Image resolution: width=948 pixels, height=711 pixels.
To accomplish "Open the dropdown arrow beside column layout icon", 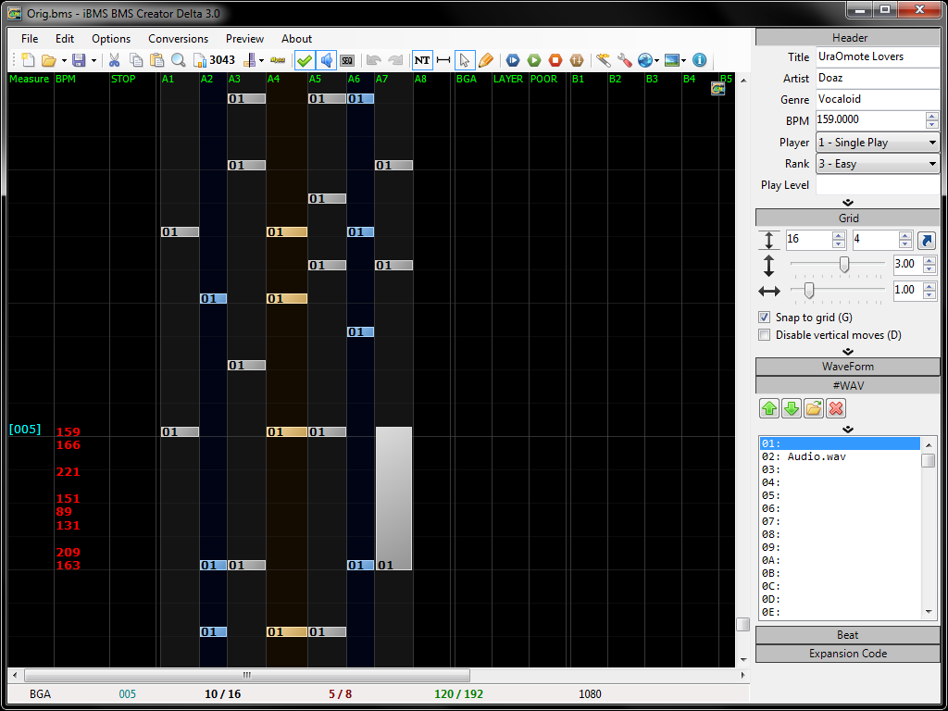I will (x=261, y=60).
